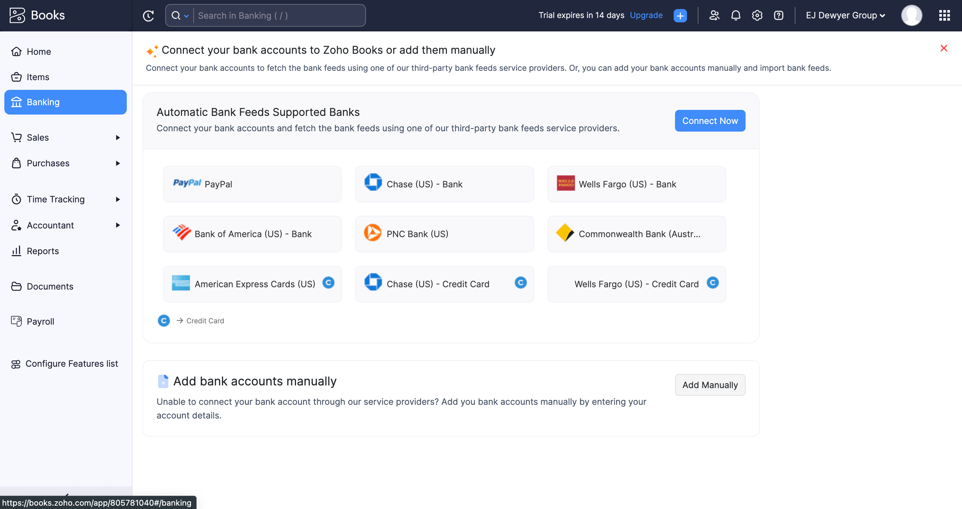
Task: Open Documents in the sidebar
Action: (x=66, y=286)
